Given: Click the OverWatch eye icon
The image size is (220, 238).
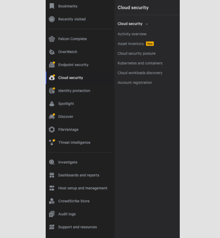Looking at the screenshot, I should [x=52, y=52].
